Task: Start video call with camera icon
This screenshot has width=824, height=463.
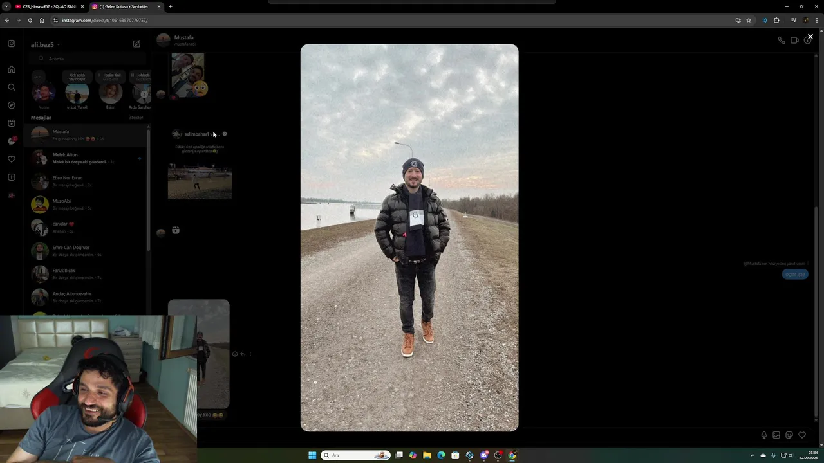Action: (x=794, y=40)
